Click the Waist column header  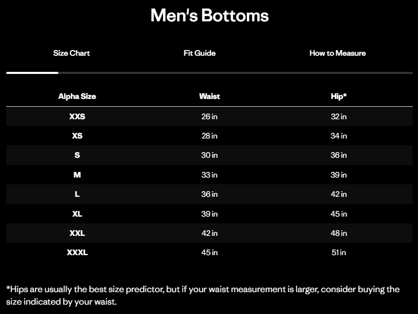209,96
